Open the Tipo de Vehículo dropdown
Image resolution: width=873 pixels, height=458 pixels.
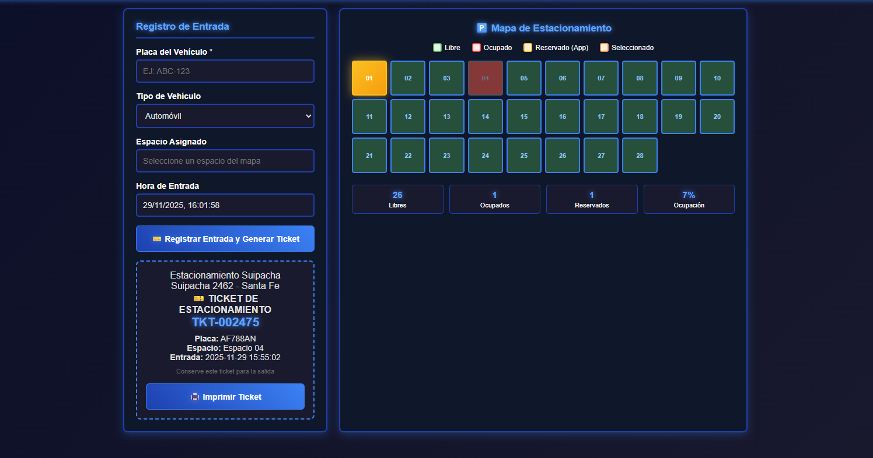[225, 116]
